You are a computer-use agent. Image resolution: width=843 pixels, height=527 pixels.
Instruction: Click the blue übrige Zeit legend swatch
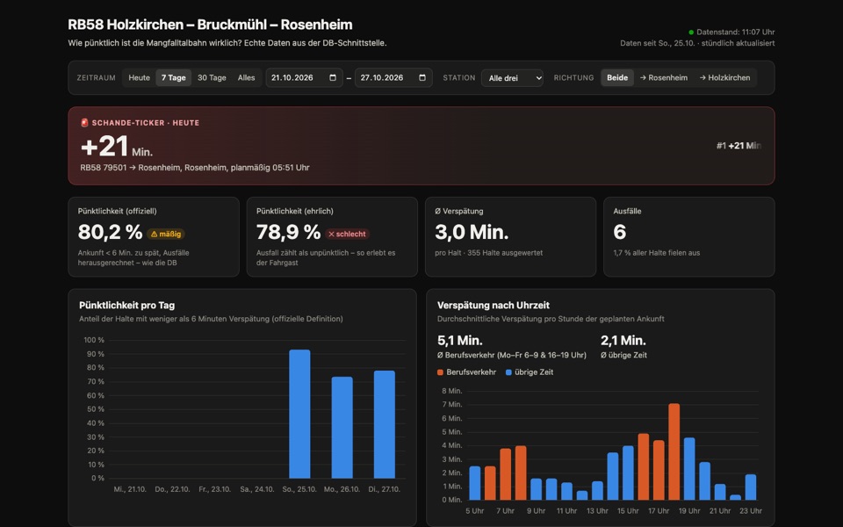pyautogui.click(x=508, y=372)
